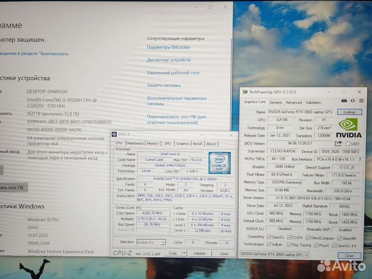Open Дополнительные параметры системы link

[177, 101]
